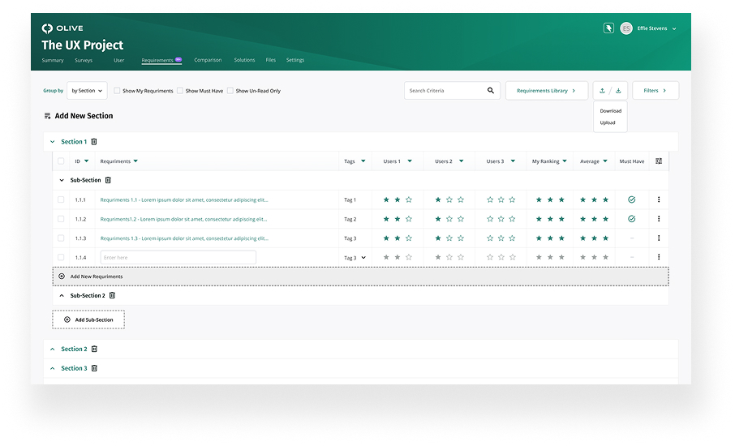This screenshot has width=735, height=446.
Task: Click Add Sub-Section button
Action: tap(88, 319)
